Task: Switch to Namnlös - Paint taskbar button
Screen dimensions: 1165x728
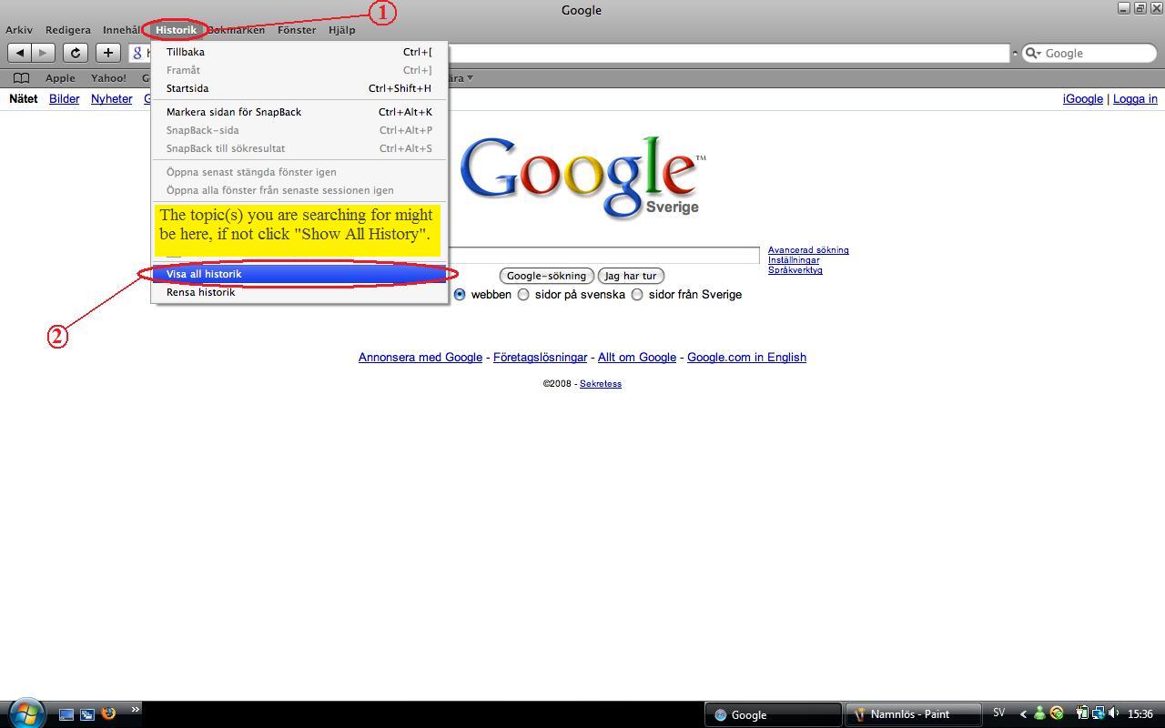Action: [x=914, y=714]
